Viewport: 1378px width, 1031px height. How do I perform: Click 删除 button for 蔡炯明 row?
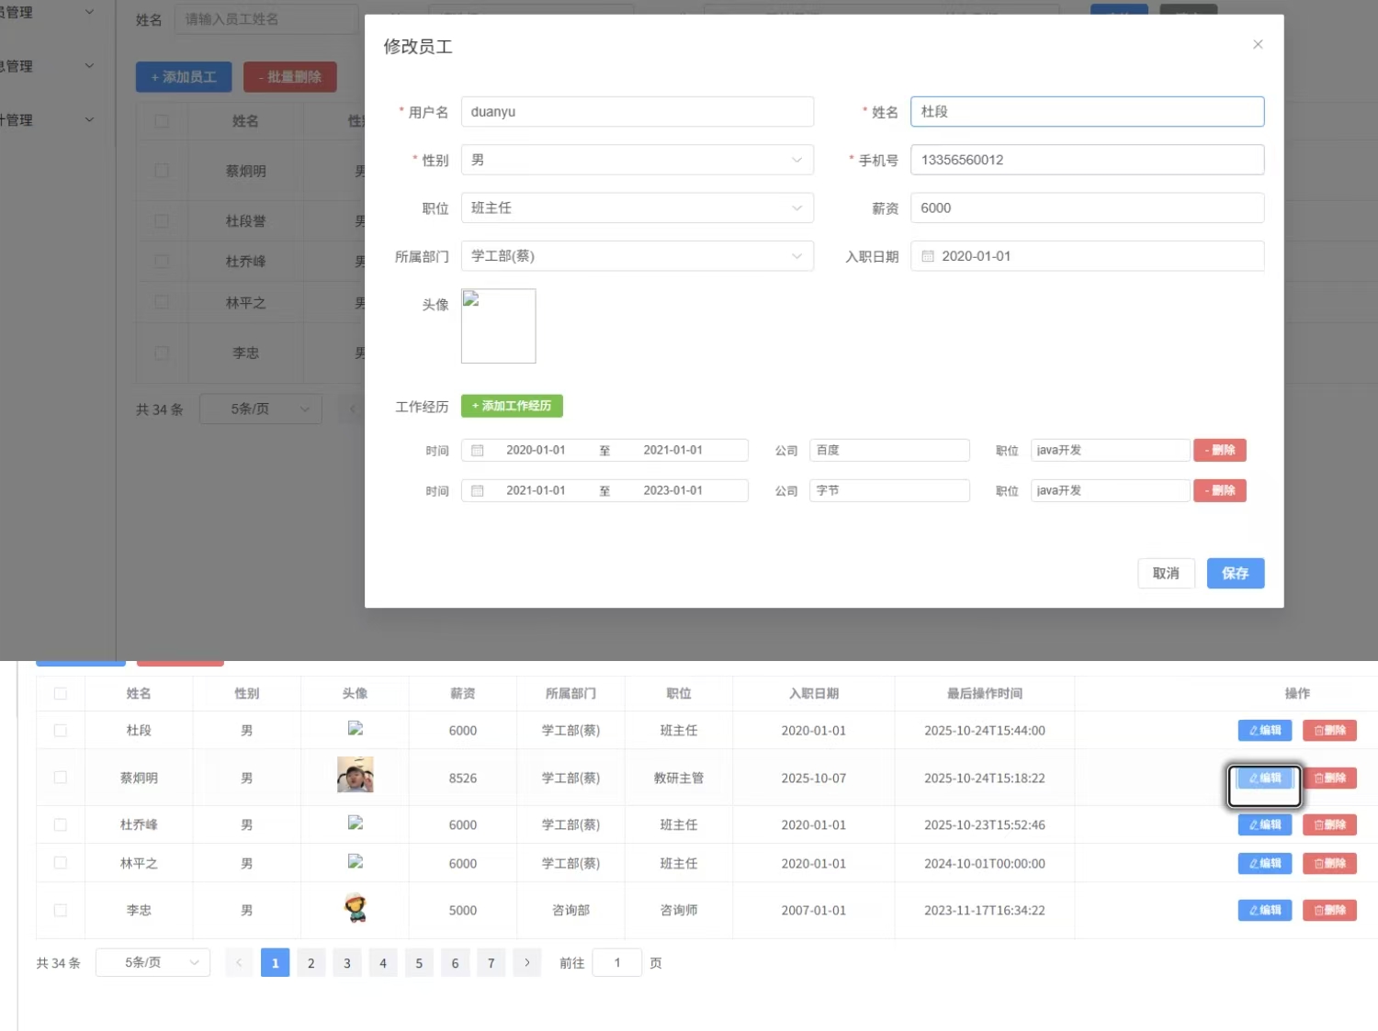coord(1329,779)
